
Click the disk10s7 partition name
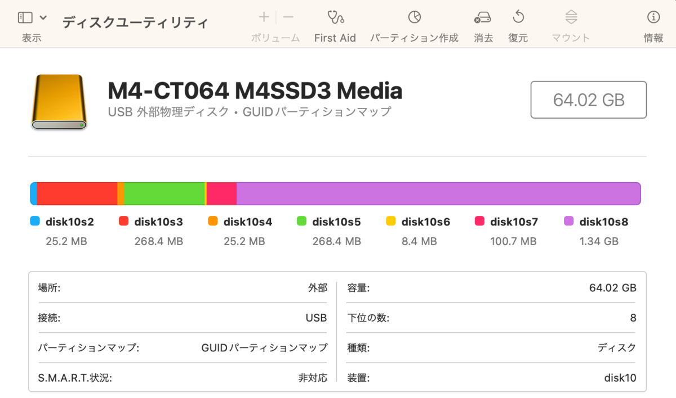point(514,221)
